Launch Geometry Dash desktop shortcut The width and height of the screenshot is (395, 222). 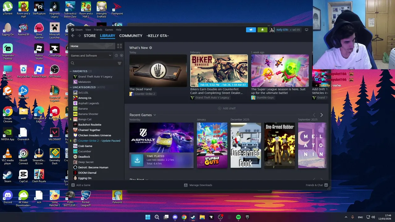tap(55, 157)
